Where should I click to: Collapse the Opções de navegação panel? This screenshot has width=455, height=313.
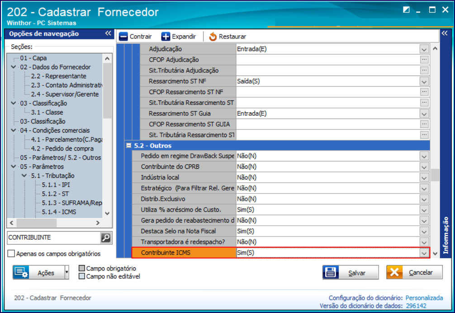(x=108, y=33)
